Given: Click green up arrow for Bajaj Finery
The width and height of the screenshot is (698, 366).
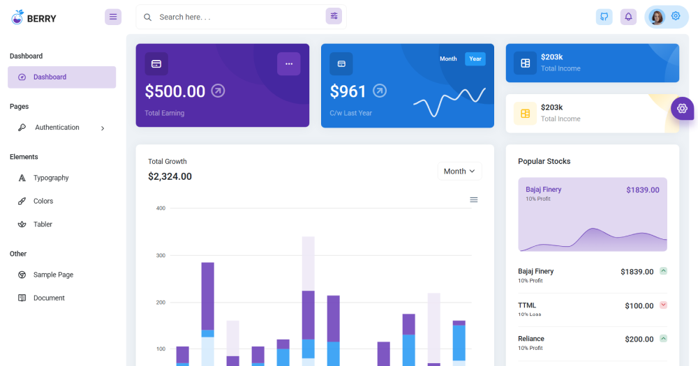Looking at the screenshot, I should tap(663, 270).
